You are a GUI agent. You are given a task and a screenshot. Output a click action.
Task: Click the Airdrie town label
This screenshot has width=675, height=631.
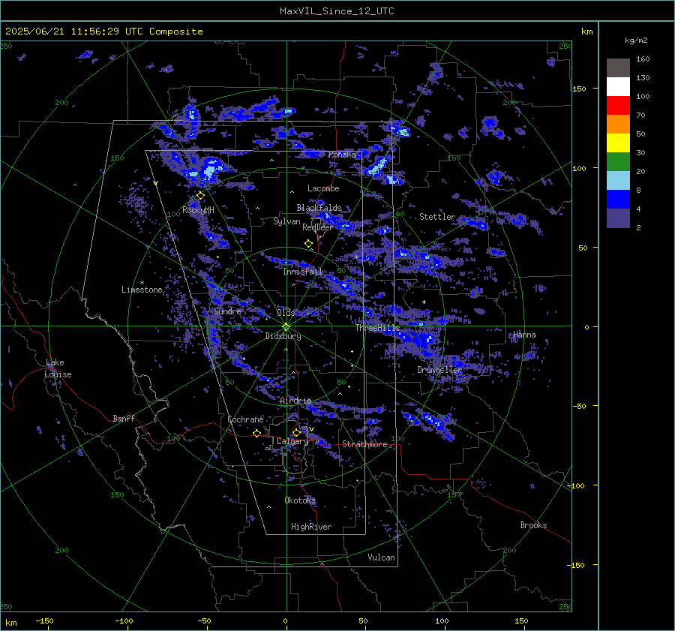[295, 401]
